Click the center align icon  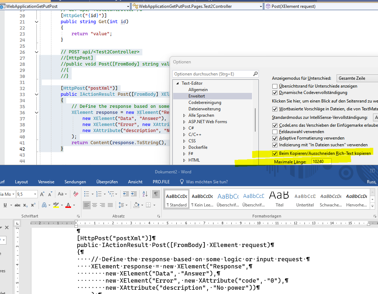(x=95, y=205)
